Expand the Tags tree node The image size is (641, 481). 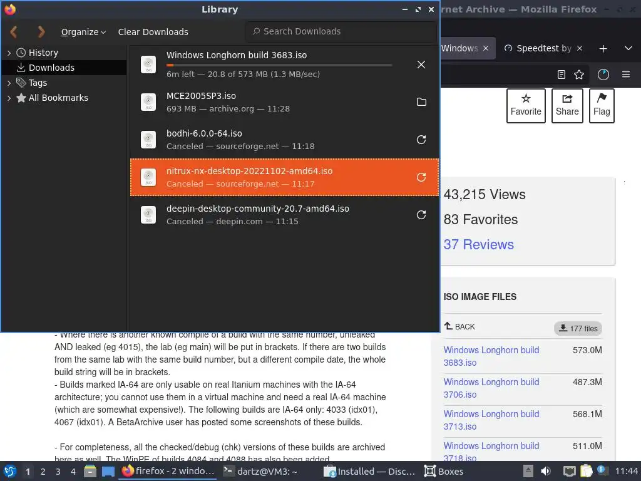[x=9, y=83]
